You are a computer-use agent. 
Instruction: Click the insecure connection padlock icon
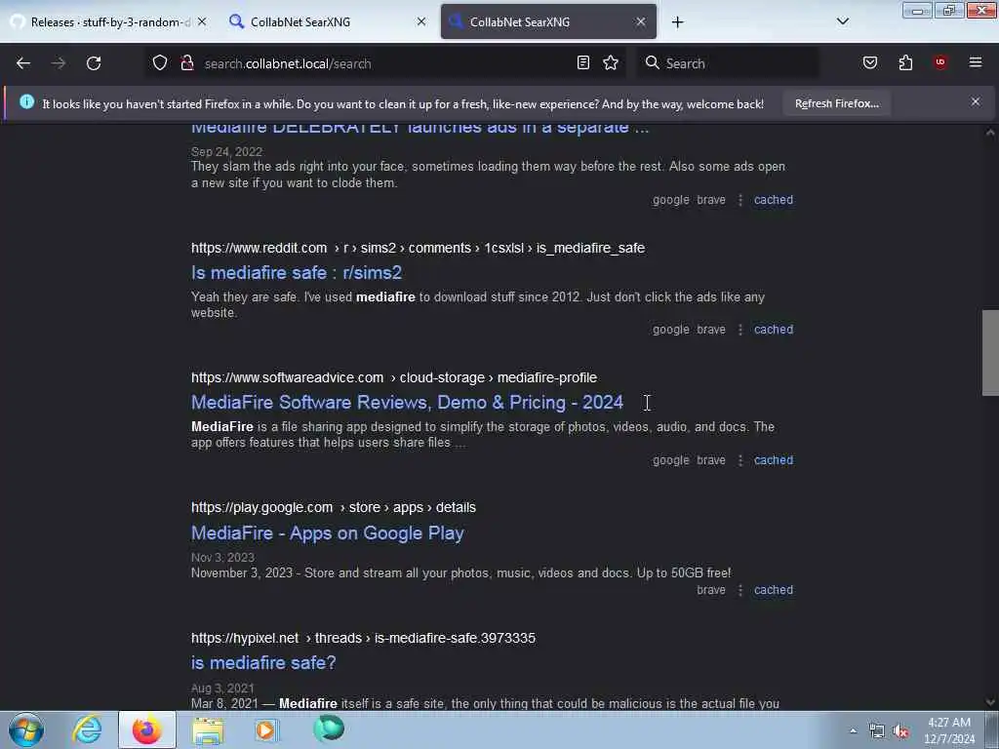186,62
